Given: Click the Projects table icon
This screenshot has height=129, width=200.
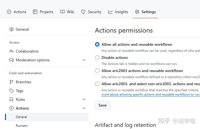Looking at the screenshot, I should [x=35, y=12].
